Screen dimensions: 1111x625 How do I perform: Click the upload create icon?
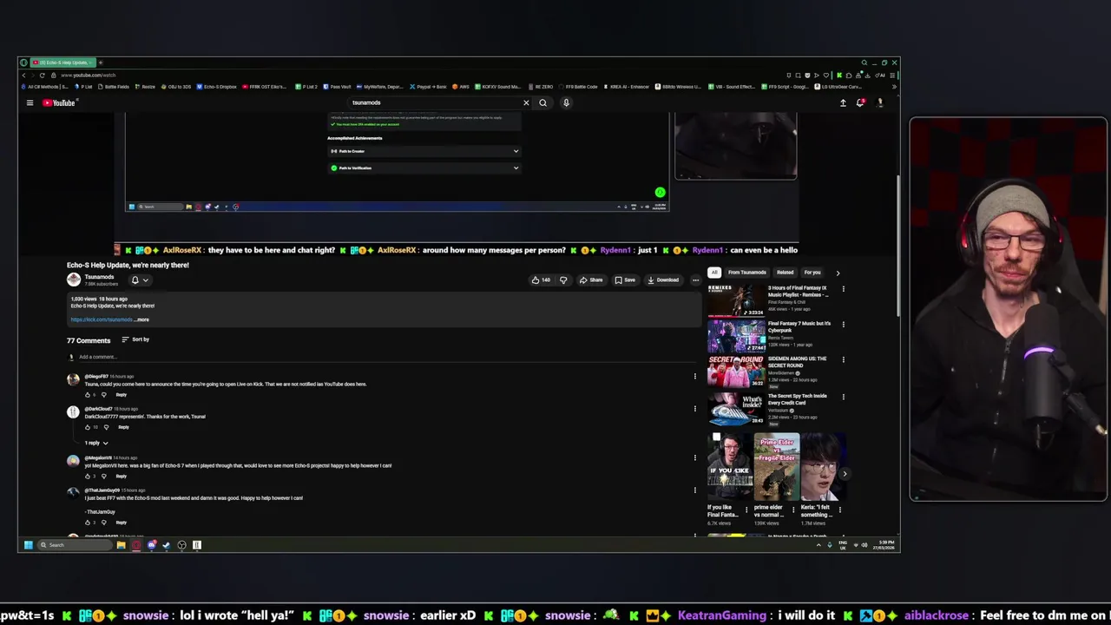(843, 102)
